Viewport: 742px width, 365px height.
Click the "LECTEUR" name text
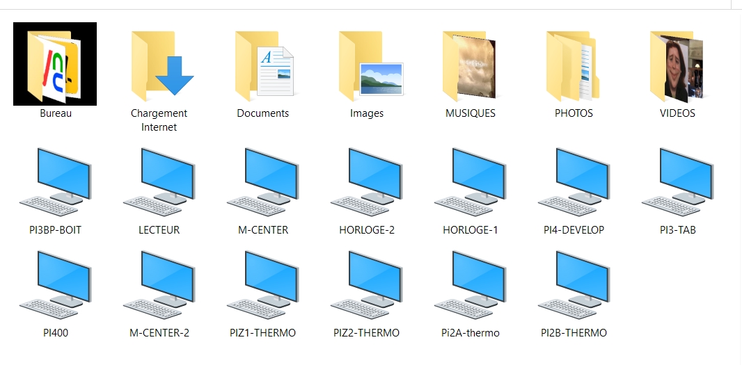(x=159, y=230)
